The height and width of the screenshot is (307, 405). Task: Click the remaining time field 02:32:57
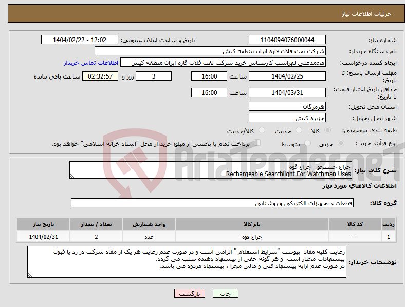coord(100,76)
